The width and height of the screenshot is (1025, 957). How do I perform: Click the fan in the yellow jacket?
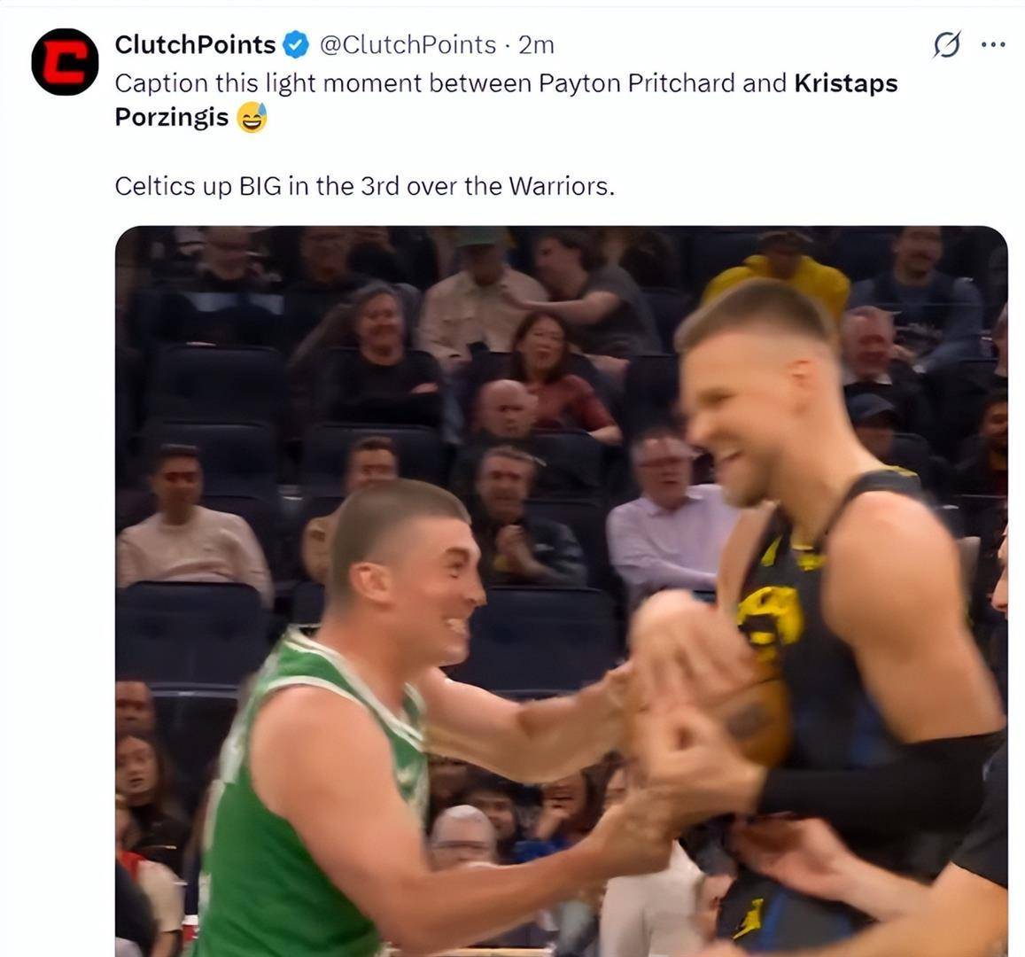pyautogui.click(x=778, y=275)
